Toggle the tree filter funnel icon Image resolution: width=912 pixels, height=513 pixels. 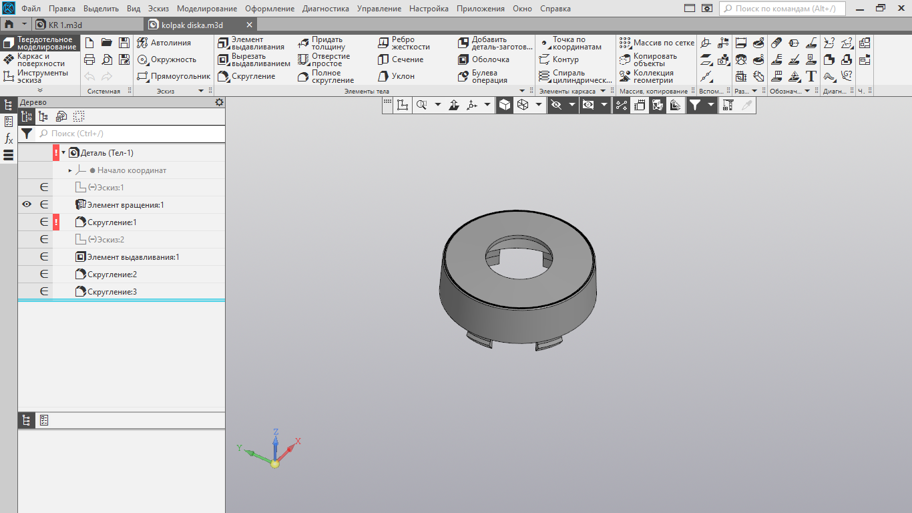pyautogui.click(x=26, y=134)
